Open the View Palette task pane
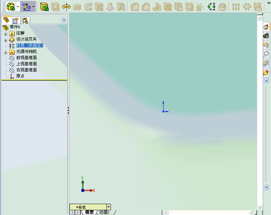Image resolution: width=271 pixels, height=215 pixels. click(x=266, y=63)
